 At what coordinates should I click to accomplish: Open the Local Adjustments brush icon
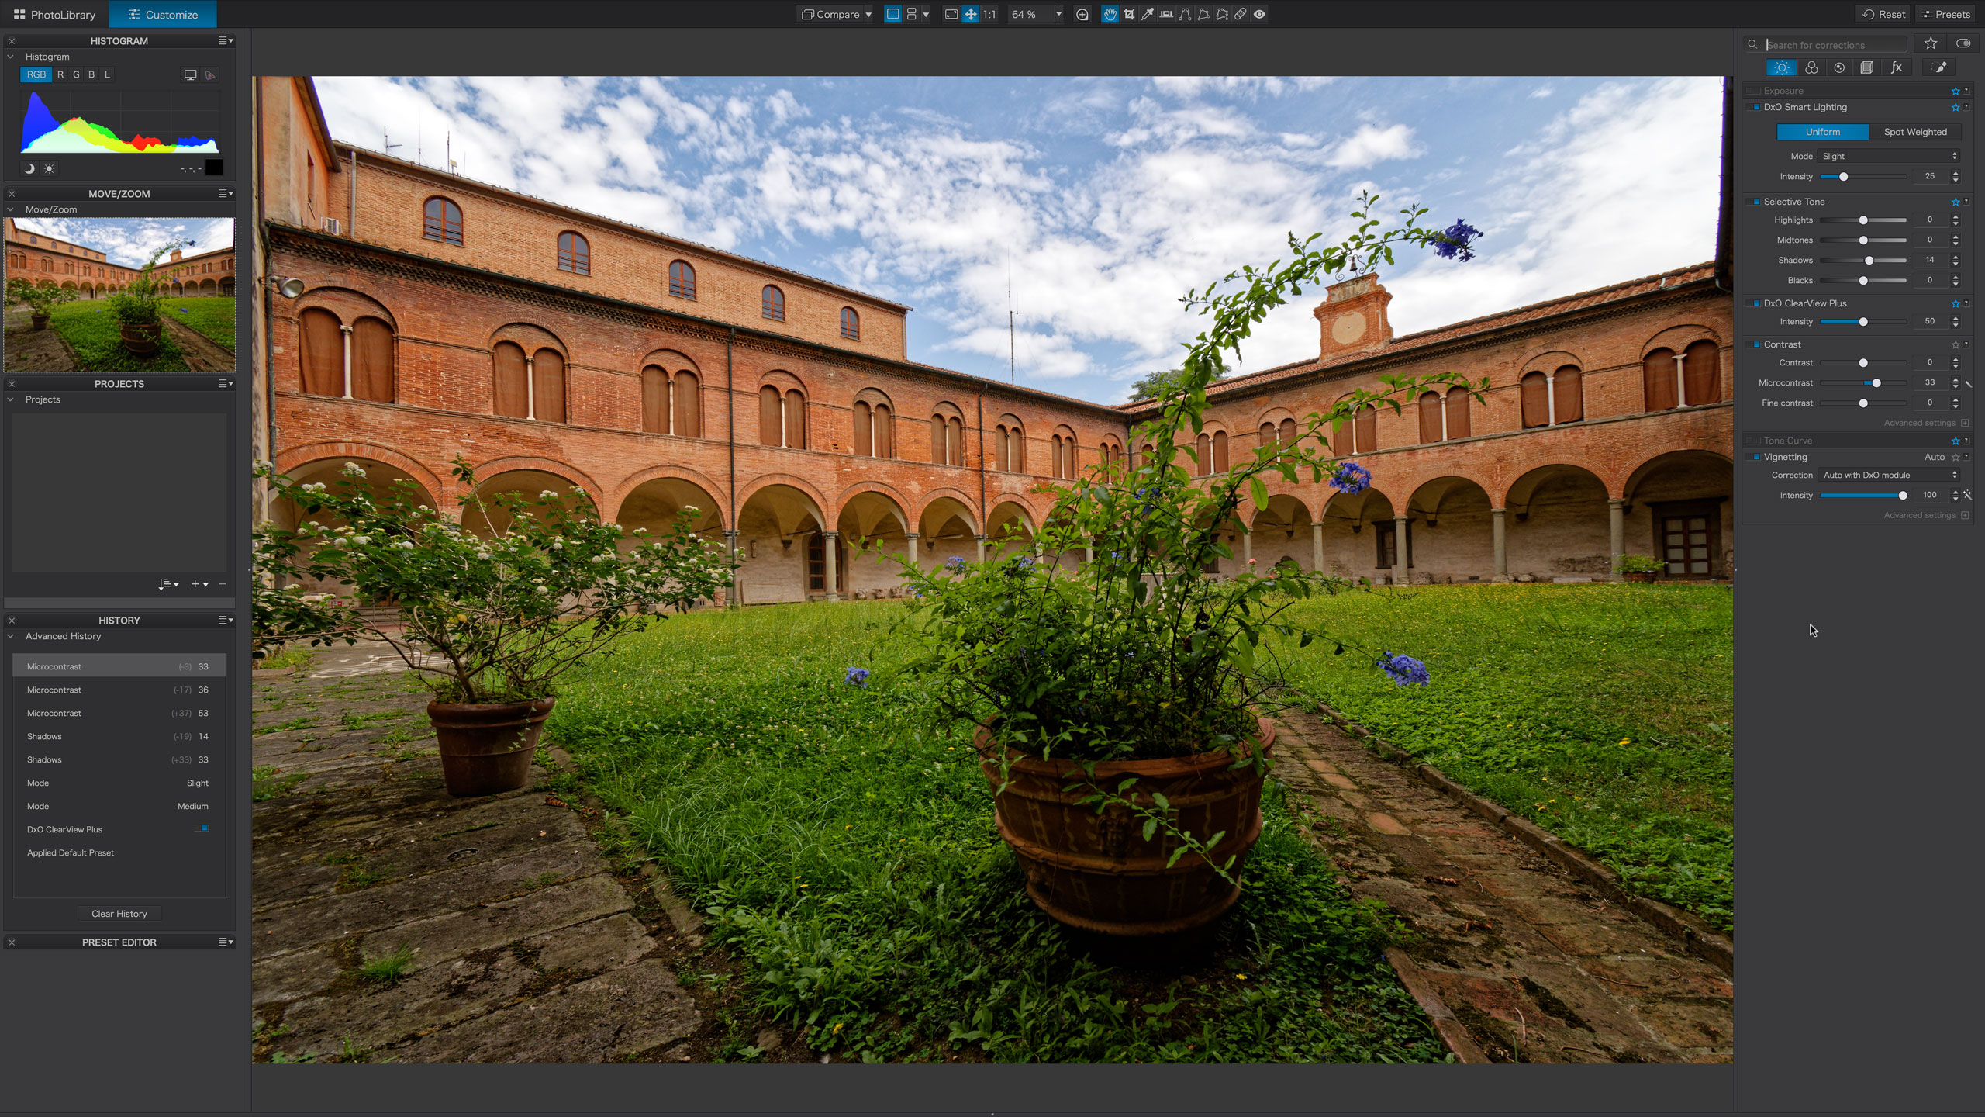tap(1939, 67)
